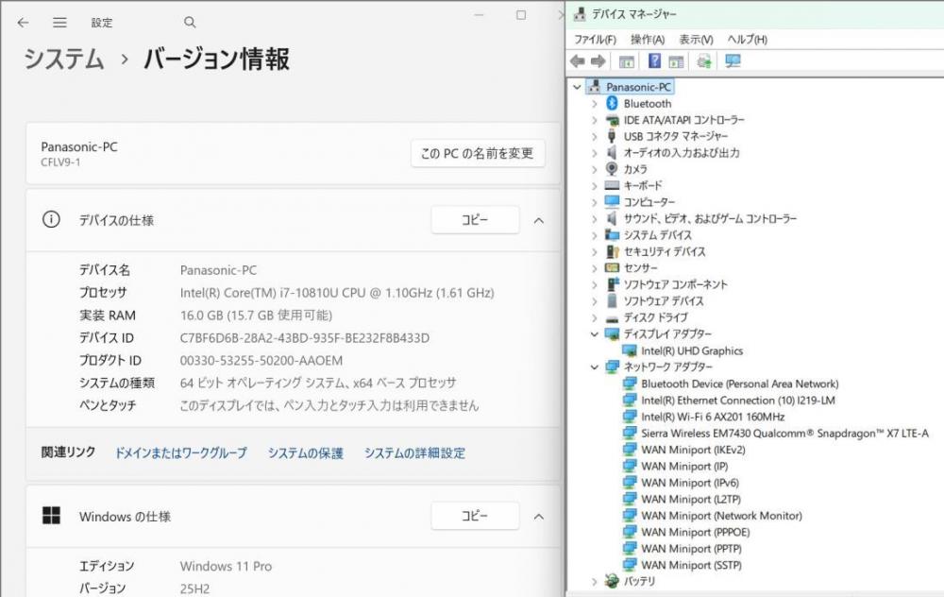Click the Intel(R) UHD Graphics adapter icon

point(630,350)
